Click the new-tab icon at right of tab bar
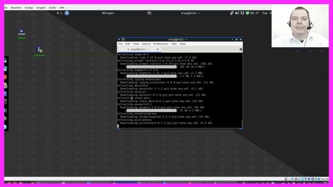 tap(240, 49)
